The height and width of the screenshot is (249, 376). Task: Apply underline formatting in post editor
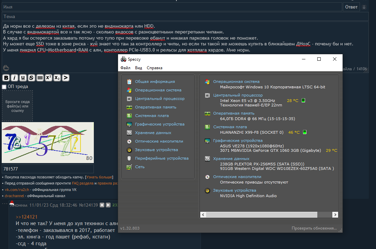click(x=23, y=78)
